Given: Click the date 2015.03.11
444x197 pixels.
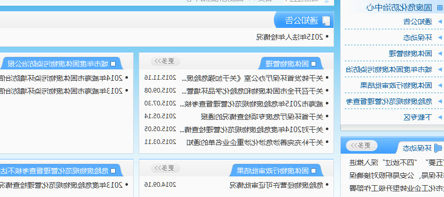Looking at the screenshot, I should pos(160,142).
